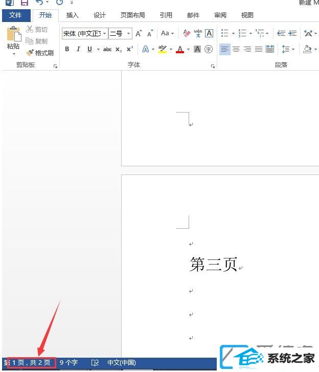Switch to the 设计 tab
The width and height of the screenshot is (319, 372).
tap(99, 15)
